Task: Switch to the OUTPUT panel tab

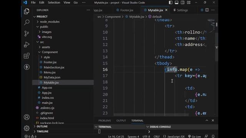Action: [x=121, y=120]
